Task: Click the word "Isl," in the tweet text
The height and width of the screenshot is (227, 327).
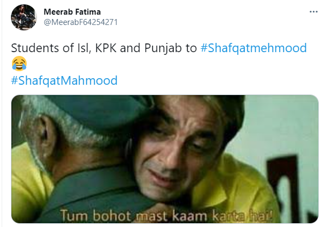Action: [x=83, y=48]
